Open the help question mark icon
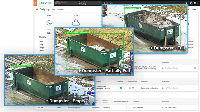200x112 pixels. click(186, 3)
